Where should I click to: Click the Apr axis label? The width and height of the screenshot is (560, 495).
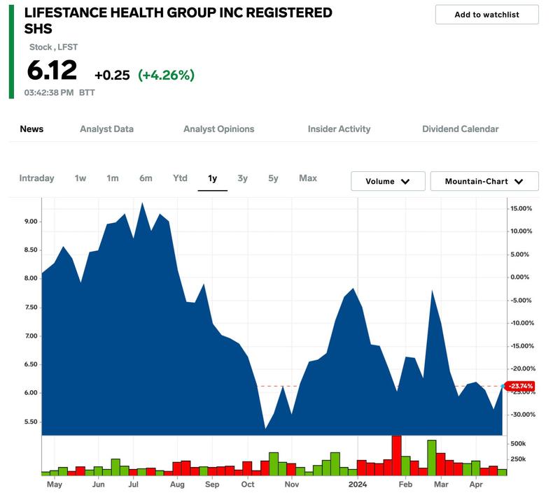click(476, 485)
